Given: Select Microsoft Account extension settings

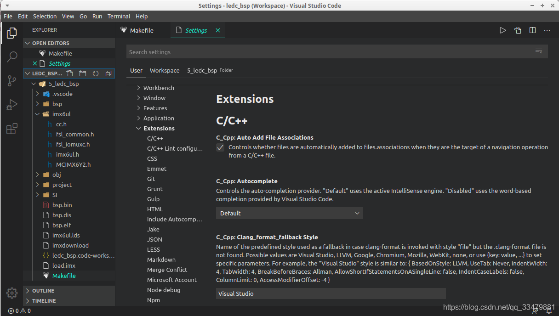Looking at the screenshot, I should tap(171, 280).
